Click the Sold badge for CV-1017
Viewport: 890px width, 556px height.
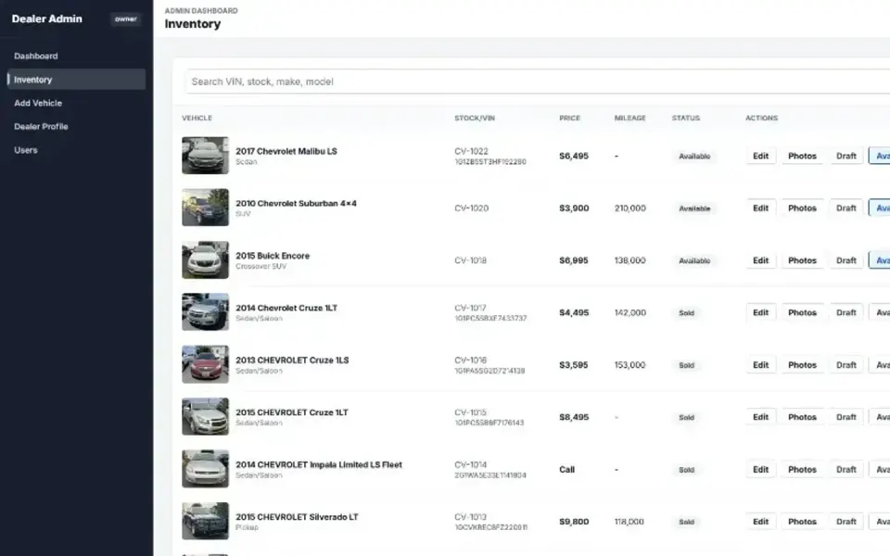coord(686,312)
